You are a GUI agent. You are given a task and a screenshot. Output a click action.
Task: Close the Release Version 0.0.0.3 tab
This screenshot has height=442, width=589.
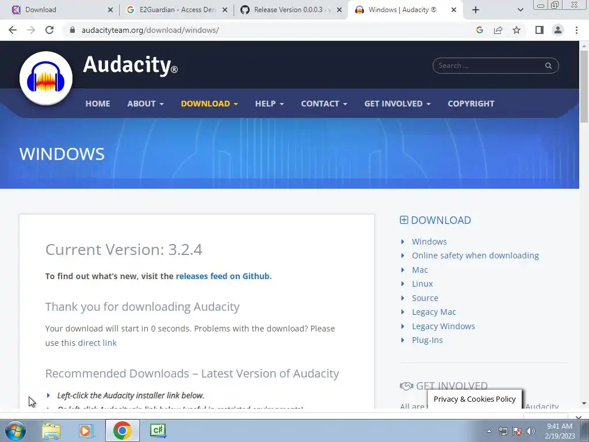pyautogui.click(x=339, y=10)
